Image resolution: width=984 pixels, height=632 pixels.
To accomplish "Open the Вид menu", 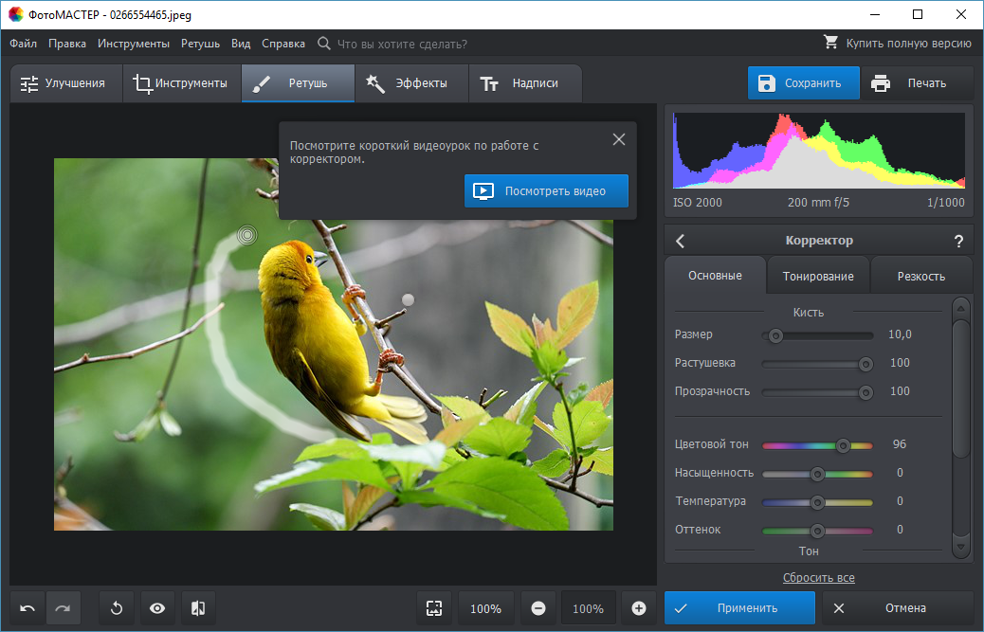I will 241,44.
